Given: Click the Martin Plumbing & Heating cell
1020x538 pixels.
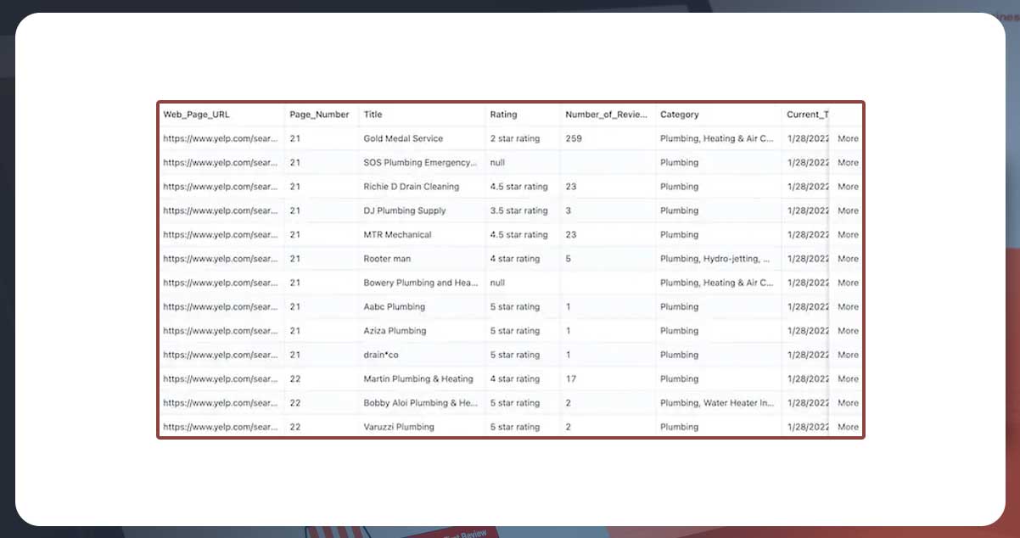Looking at the screenshot, I should coord(418,378).
